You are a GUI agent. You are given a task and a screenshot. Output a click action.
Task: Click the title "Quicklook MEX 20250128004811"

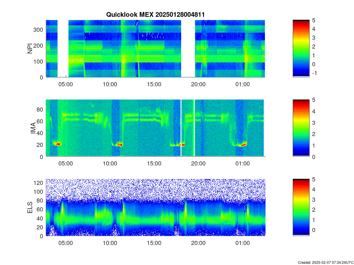(x=155, y=14)
